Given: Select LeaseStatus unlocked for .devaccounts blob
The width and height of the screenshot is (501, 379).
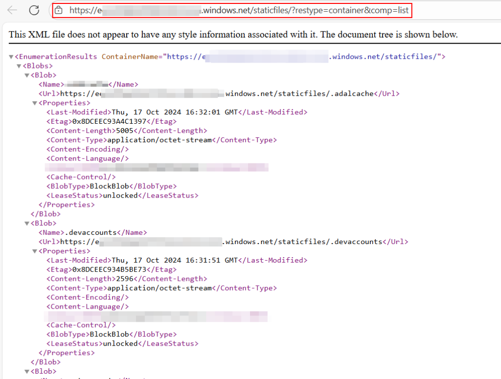Looking at the screenshot, I should (120, 344).
